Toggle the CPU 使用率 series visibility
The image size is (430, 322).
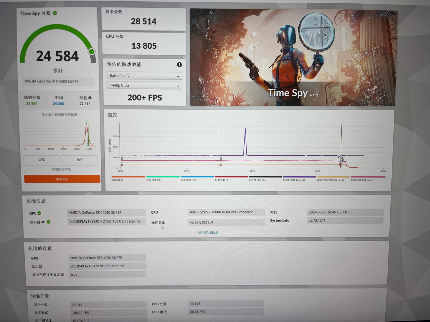(x=265, y=177)
